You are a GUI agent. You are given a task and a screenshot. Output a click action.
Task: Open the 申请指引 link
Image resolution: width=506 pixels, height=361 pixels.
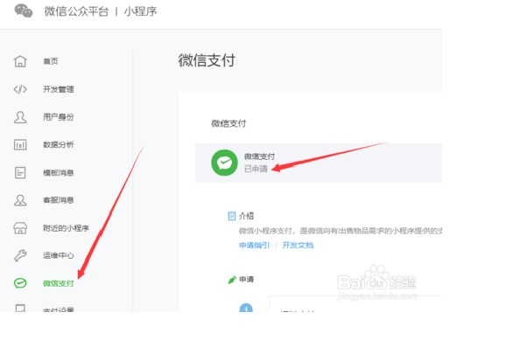(x=254, y=246)
